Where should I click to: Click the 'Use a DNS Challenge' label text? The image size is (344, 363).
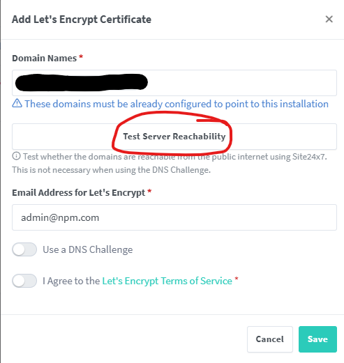click(x=88, y=249)
